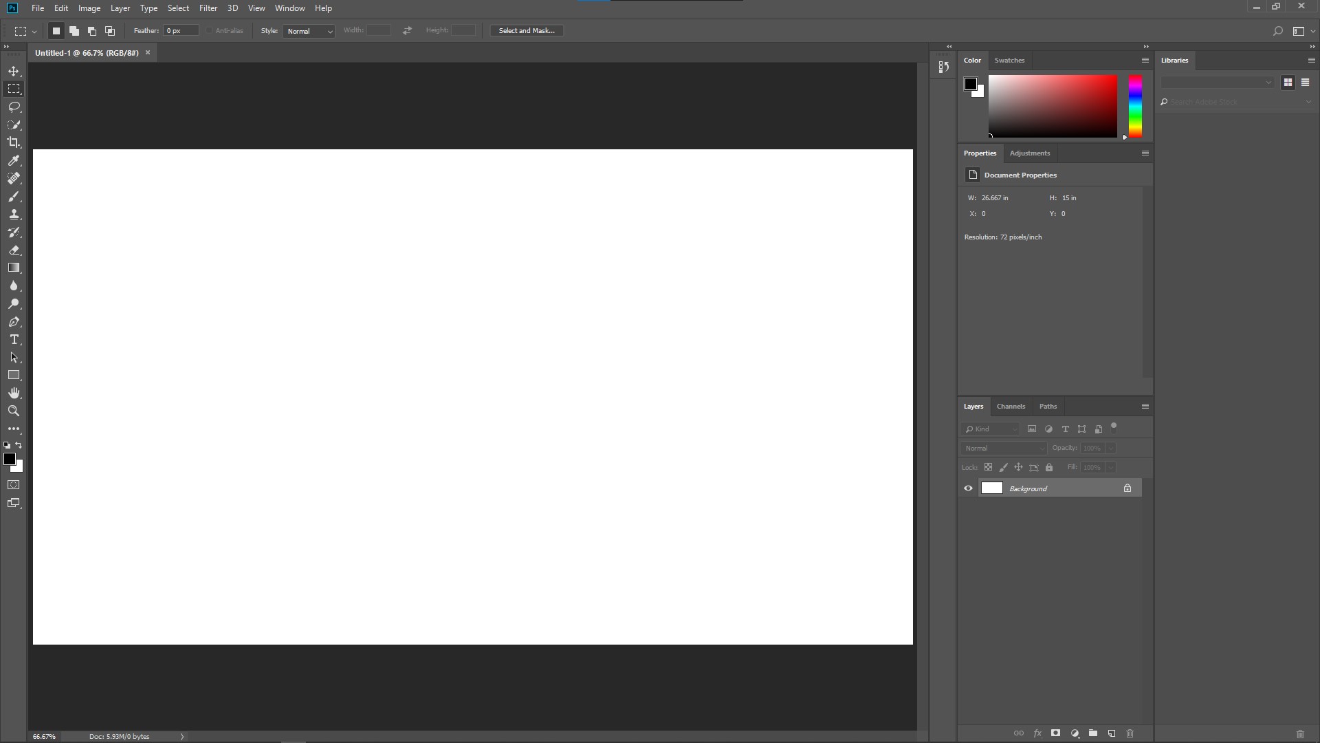This screenshot has height=743, width=1320.
Task: Create a new layer in Layers panel
Action: pos(1112,733)
